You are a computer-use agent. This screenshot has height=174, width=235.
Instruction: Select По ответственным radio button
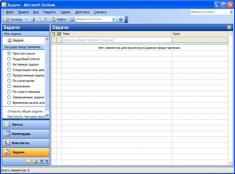tap(9, 92)
